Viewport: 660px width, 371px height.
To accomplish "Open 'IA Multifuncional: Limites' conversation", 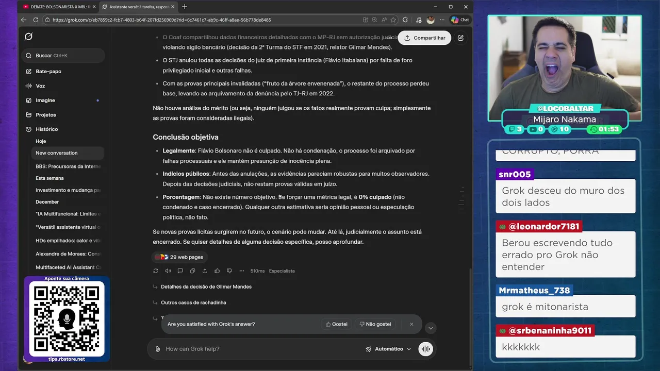I will 68,214.
